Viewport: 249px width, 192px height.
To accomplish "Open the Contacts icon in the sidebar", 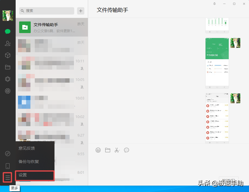I will coord(8,44).
